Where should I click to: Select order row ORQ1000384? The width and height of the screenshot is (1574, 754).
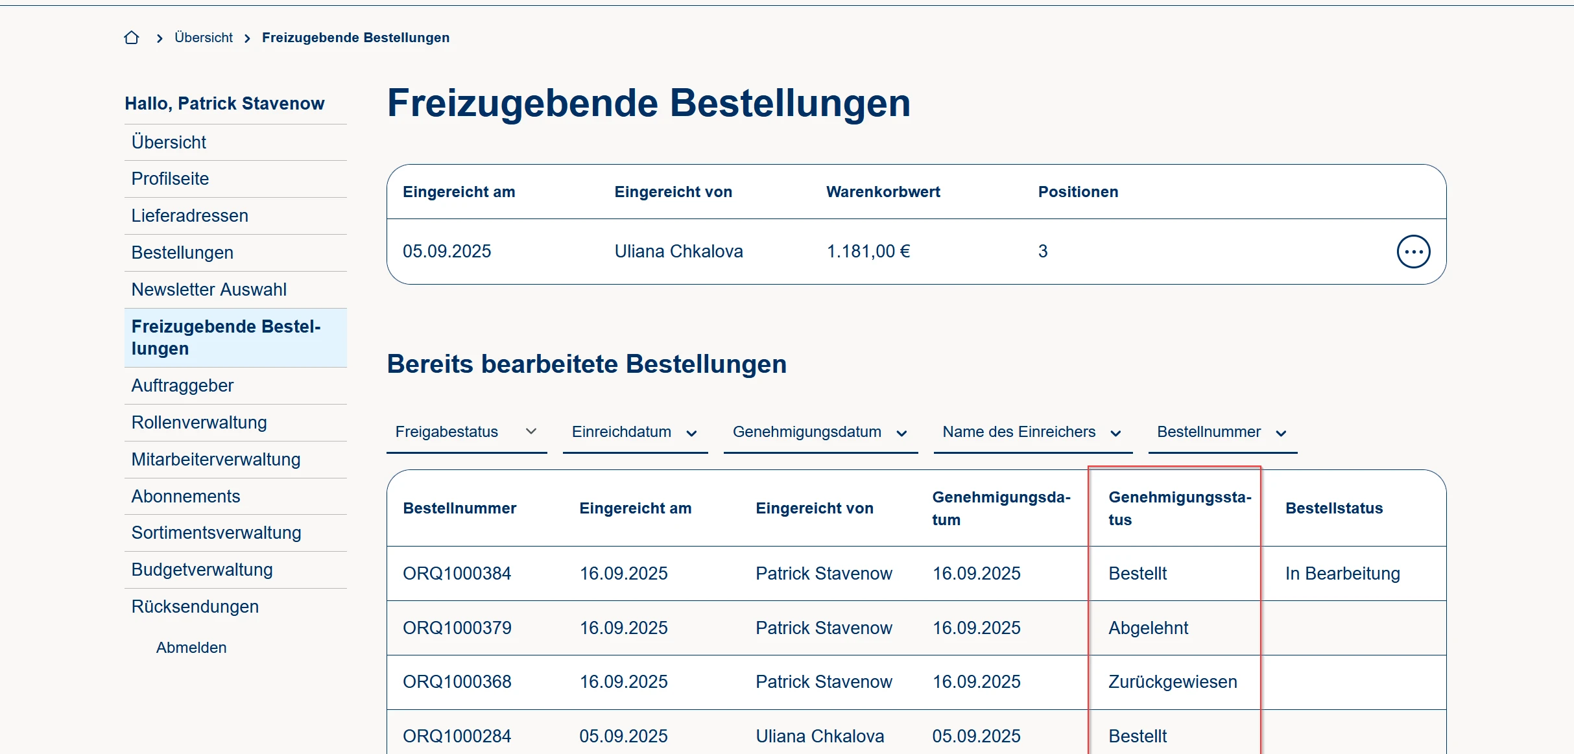point(457,574)
